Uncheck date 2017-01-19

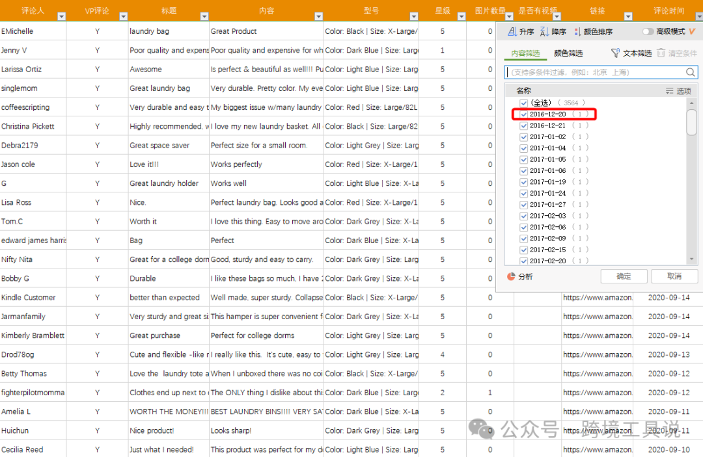point(523,182)
